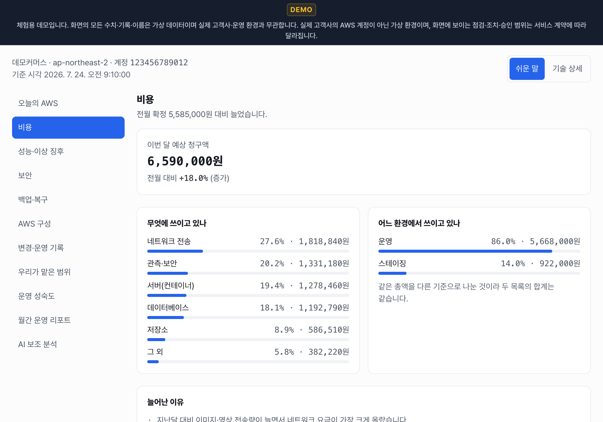This screenshot has width=603, height=422.
Task: Open 변경·운영 기록 menu item
Action: click(x=68, y=248)
